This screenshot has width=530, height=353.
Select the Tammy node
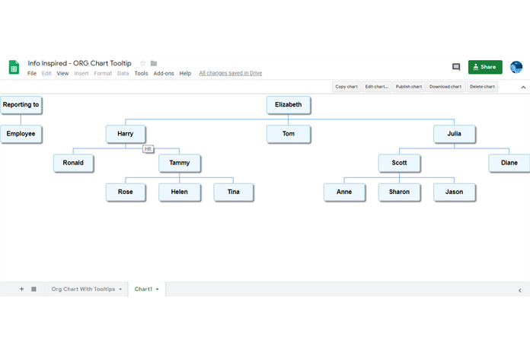pyautogui.click(x=180, y=163)
